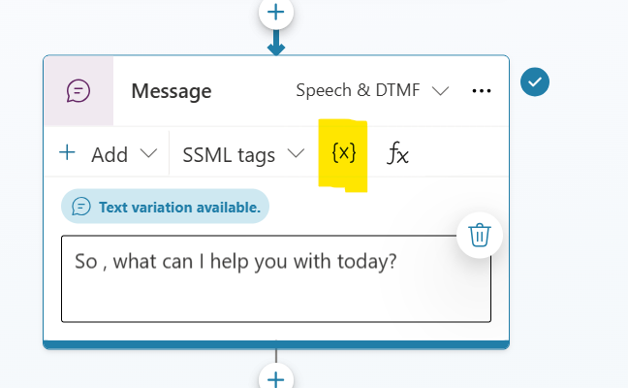
Task: Add a node below with the bottom plus
Action: pyautogui.click(x=276, y=377)
